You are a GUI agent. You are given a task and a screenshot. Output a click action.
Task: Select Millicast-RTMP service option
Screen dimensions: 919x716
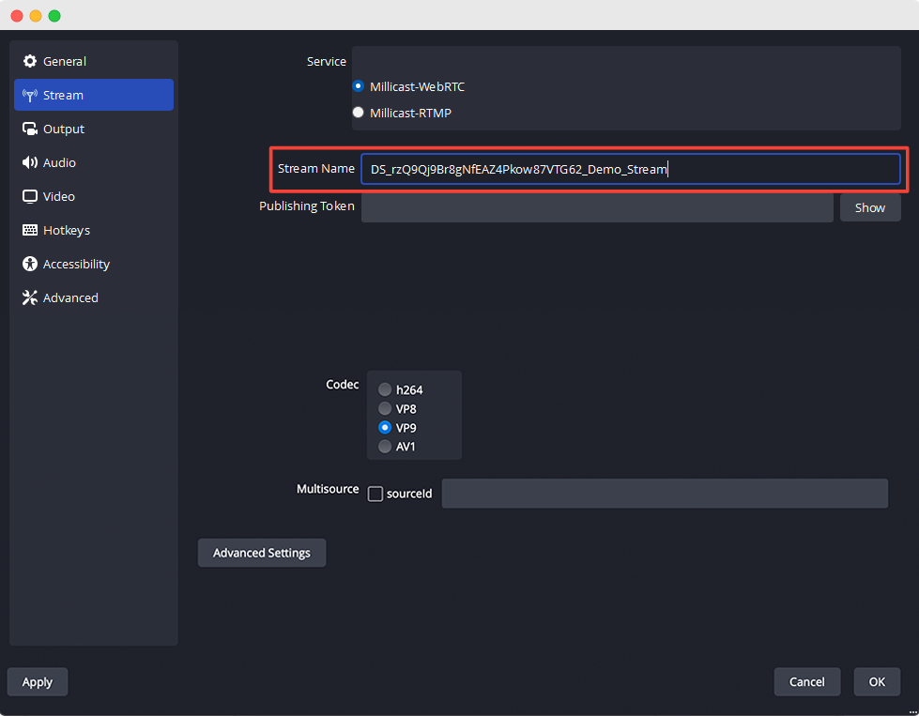pyautogui.click(x=359, y=113)
